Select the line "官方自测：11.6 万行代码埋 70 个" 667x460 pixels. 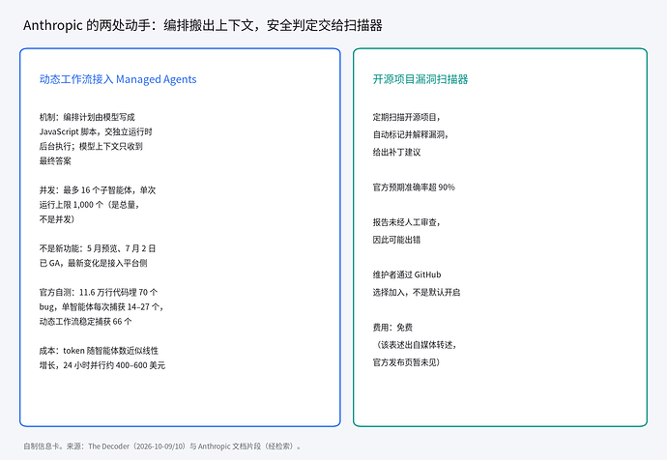coord(99,293)
